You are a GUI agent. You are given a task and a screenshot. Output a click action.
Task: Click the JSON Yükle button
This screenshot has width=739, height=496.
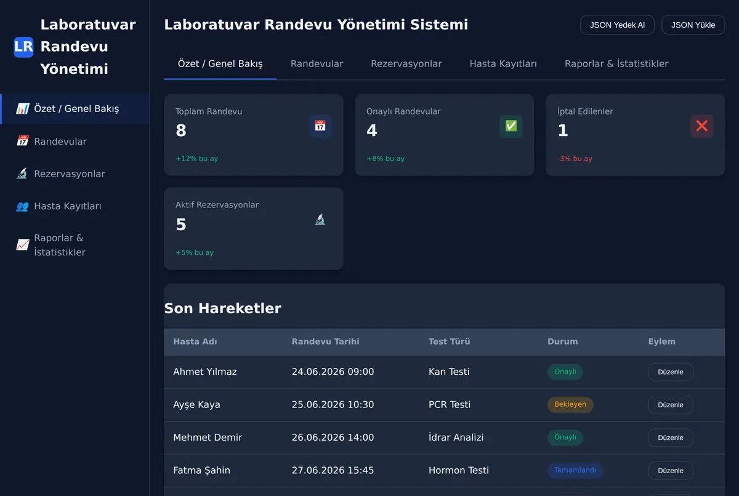693,25
